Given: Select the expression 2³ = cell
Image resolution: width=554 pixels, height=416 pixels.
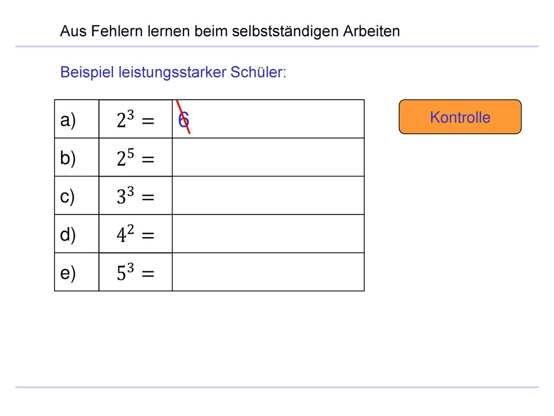Looking at the screenshot, I should point(136,119).
